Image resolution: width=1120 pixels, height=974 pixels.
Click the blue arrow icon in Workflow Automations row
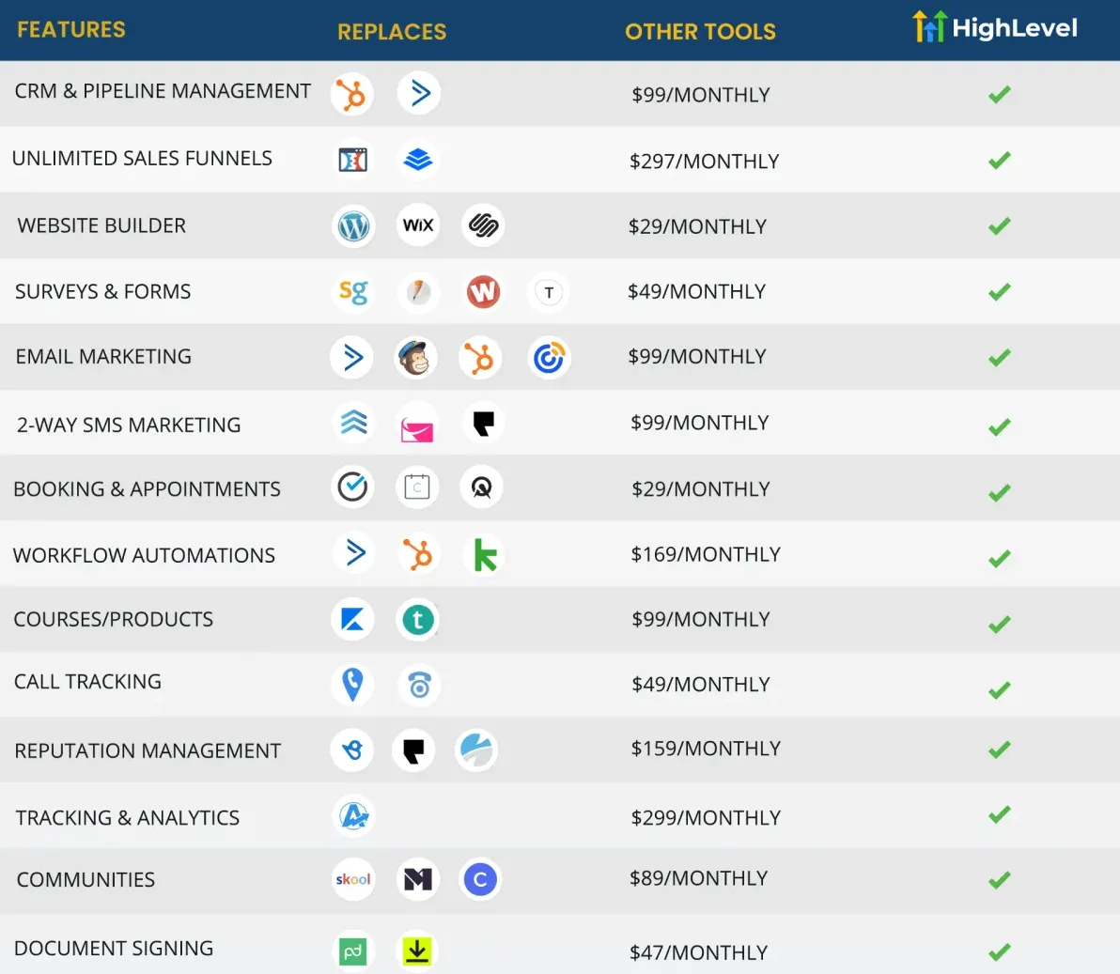click(x=354, y=552)
